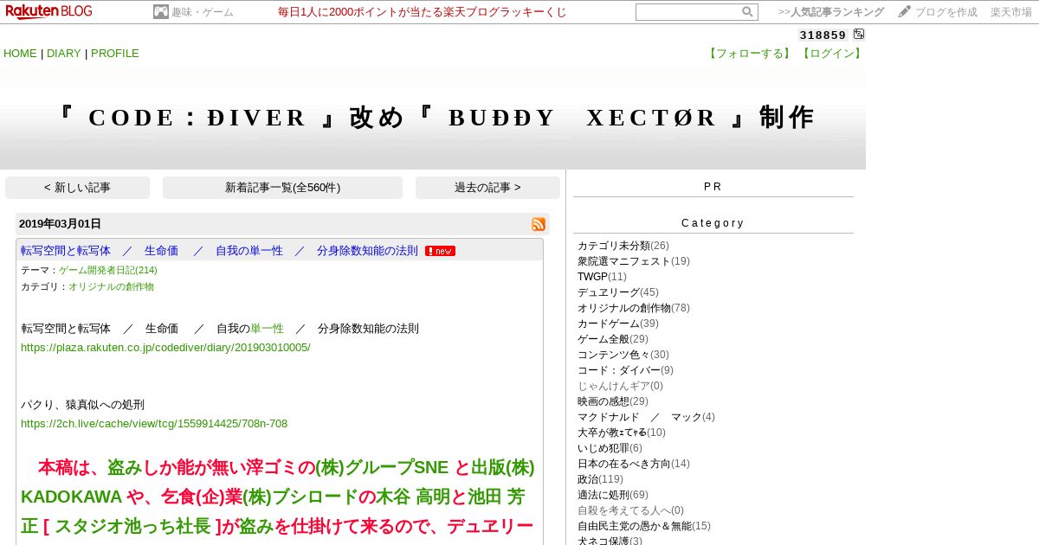Open the HOME menu item
The width and height of the screenshot is (1039, 545).
tap(20, 53)
